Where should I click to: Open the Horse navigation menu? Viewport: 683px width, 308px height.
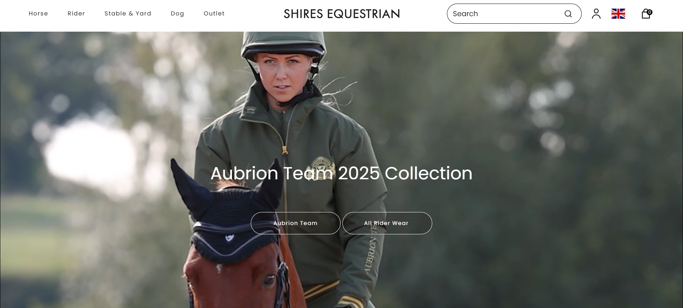[x=38, y=14]
